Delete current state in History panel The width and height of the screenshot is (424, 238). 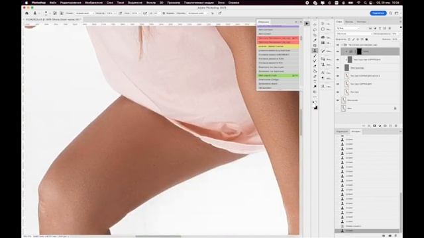pos(396,235)
